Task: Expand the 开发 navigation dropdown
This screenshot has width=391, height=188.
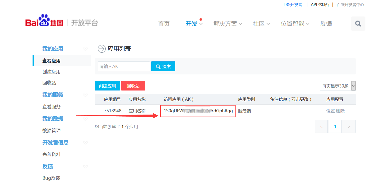Action: [x=201, y=24]
